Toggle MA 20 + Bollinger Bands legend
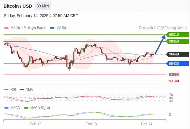Screen dimensions: 190x129 coord(25,28)
